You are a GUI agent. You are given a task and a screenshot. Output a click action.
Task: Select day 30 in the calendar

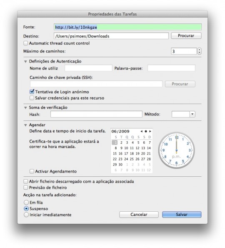click(x=120, y=165)
